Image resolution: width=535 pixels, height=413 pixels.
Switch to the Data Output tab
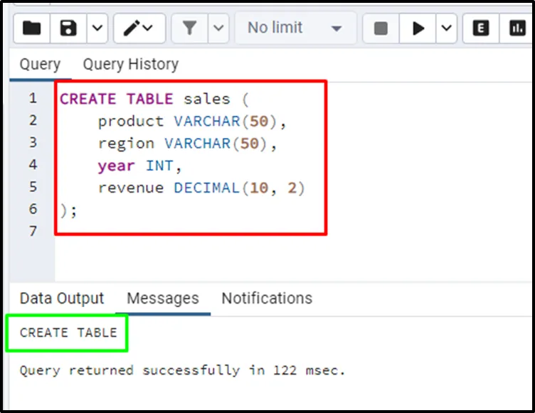point(62,299)
